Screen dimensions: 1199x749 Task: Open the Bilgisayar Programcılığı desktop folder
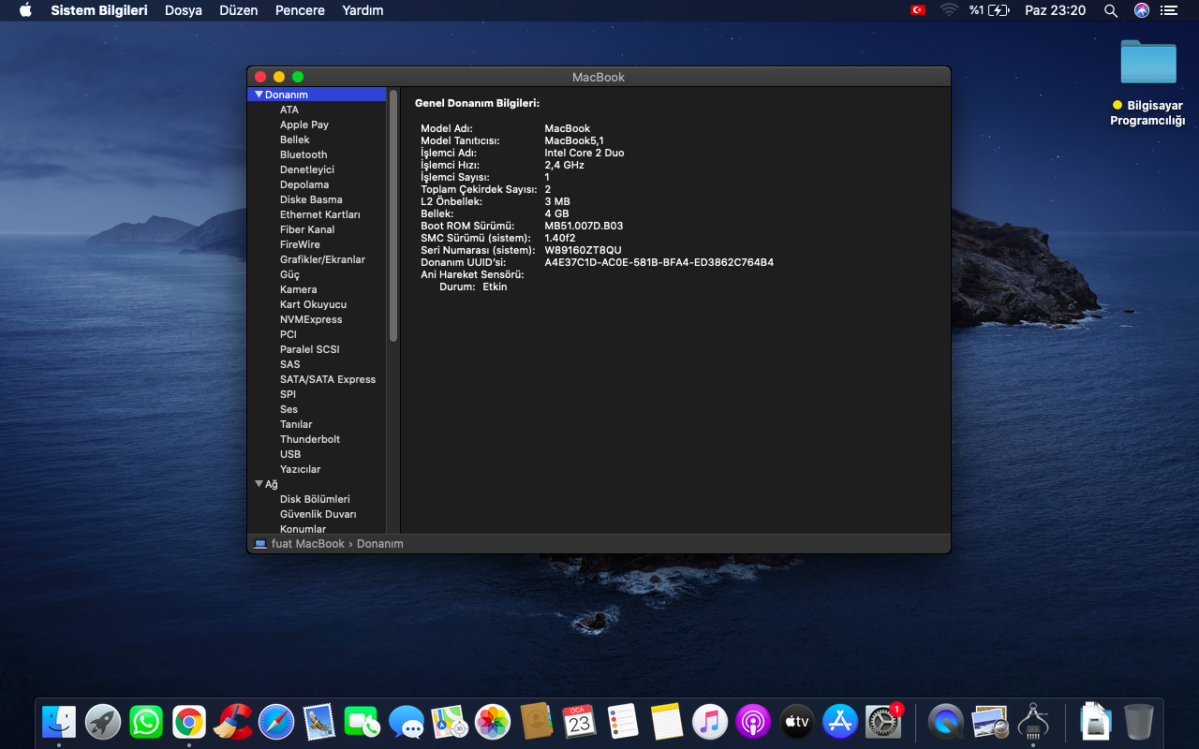1148,63
